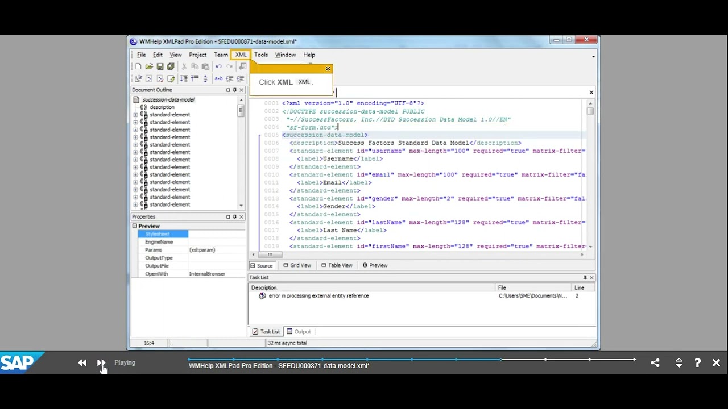Click the OpenWith InternalBrowser property value
This screenshot has width=728, height=409.
207,274
